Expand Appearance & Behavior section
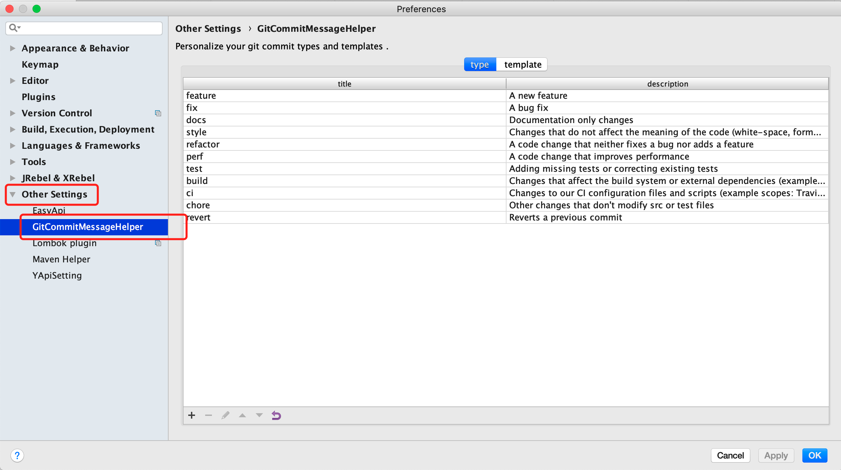The width and height of the screenshot is (841, 470). click(x=13, y=48)
